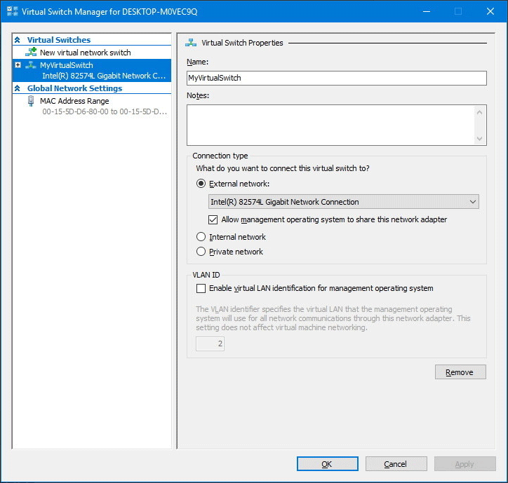Click the Remove button
Screen dimensions: 508x483
(460, 372)
